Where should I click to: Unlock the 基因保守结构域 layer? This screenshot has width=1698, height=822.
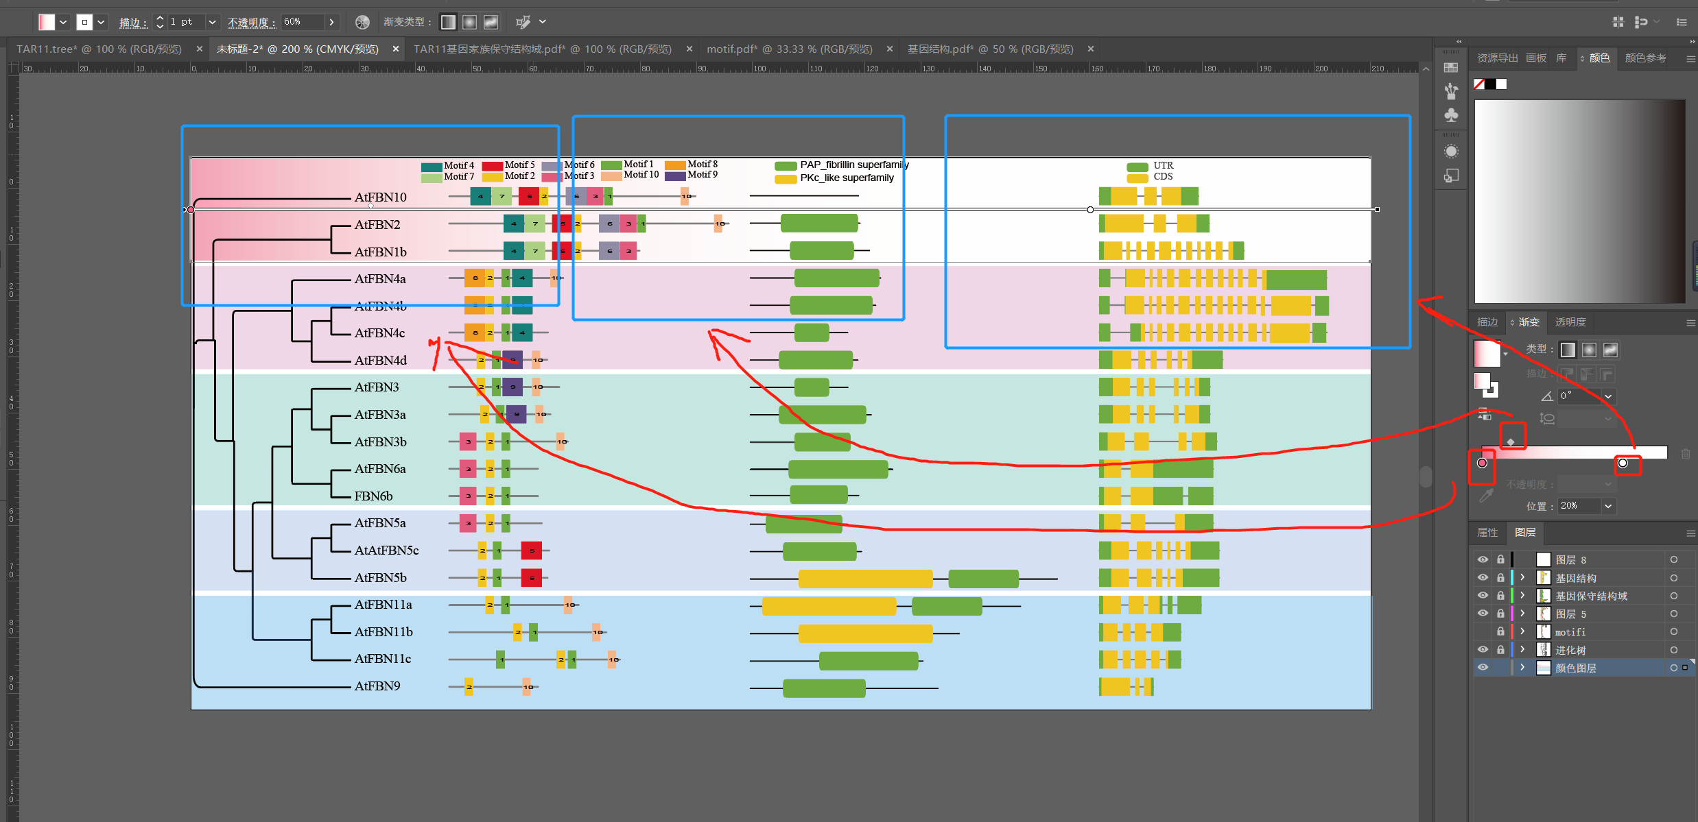1500,596
